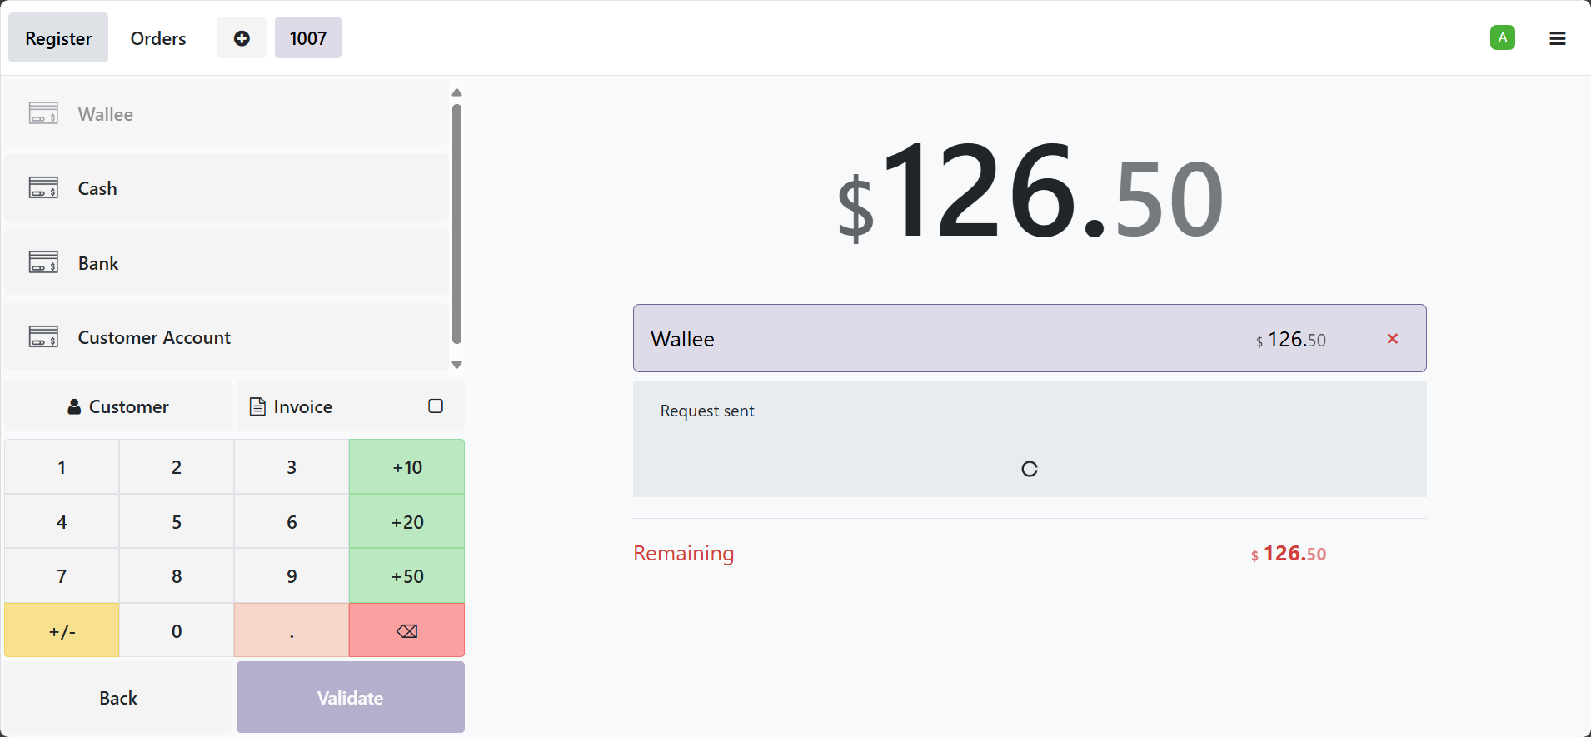Enable the Invoice checkbox
The image size is (1591, 737).
pyautogui.click(x=435, y=406)
